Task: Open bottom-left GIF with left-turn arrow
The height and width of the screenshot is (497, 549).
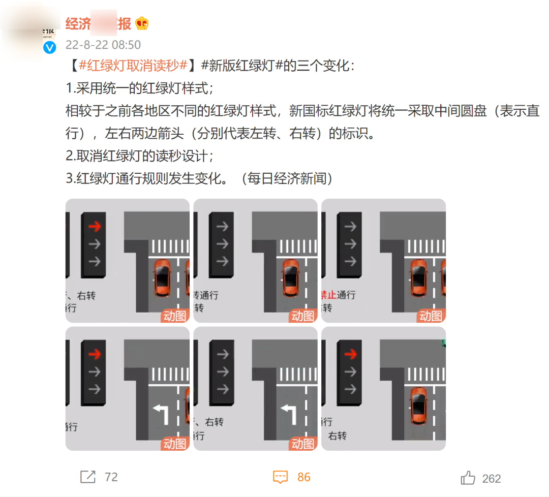Action: pyautogui.click(x=128, y=388)
